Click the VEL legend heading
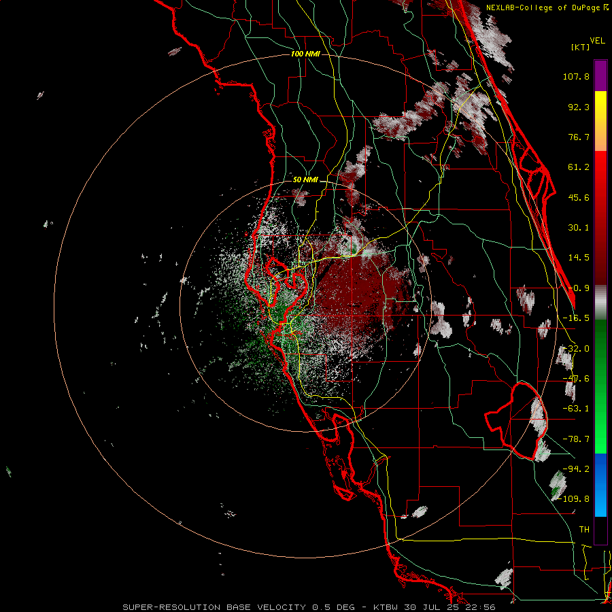Viewport: 612px width, 612px height. (x=597, y=41)
